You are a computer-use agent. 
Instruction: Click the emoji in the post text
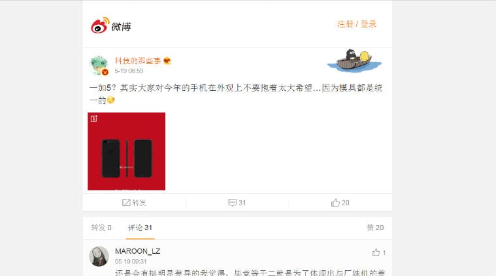coord(110,100)
